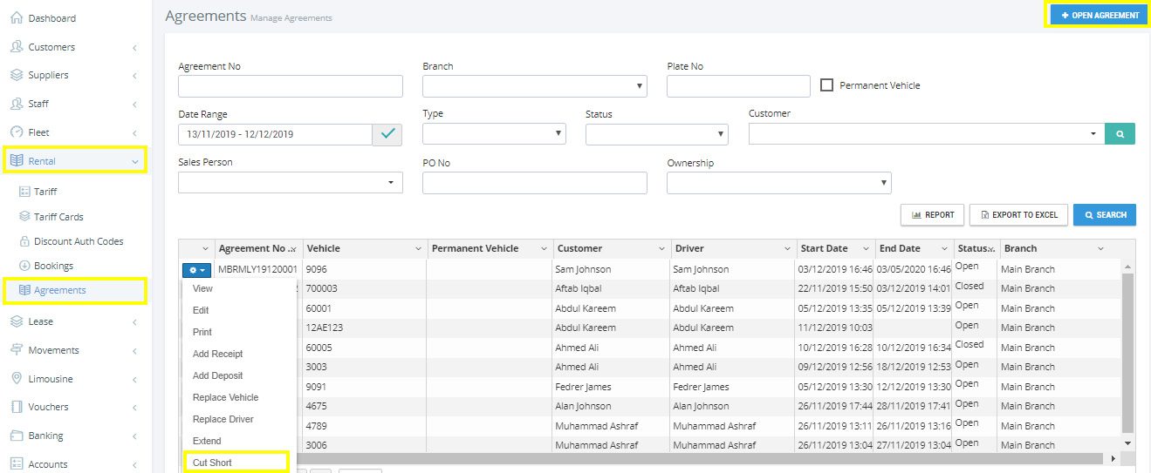
Task: Click the Customers icon in sidebar
Action: click(x=16, y=47)
